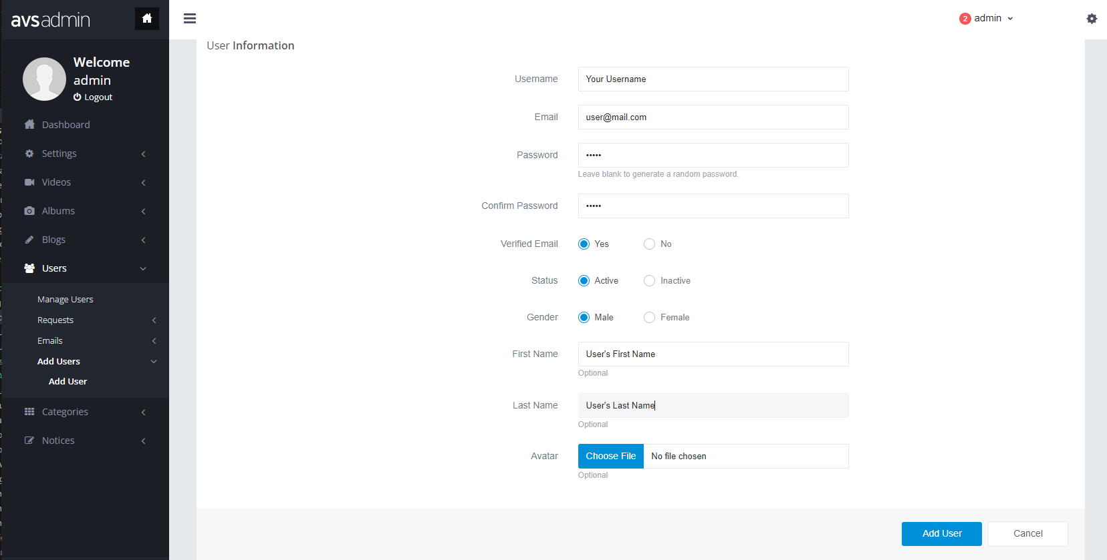This screenshot has width=1107, height=560.
Task: Click the red notification badge showing 2
Action: pos(965,19)
